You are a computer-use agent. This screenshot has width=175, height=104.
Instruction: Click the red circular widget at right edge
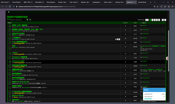[167, 58]
